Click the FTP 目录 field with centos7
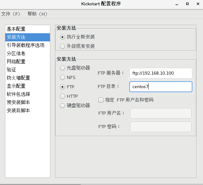The height and width of the screenshot is (185, 203). 161,87
